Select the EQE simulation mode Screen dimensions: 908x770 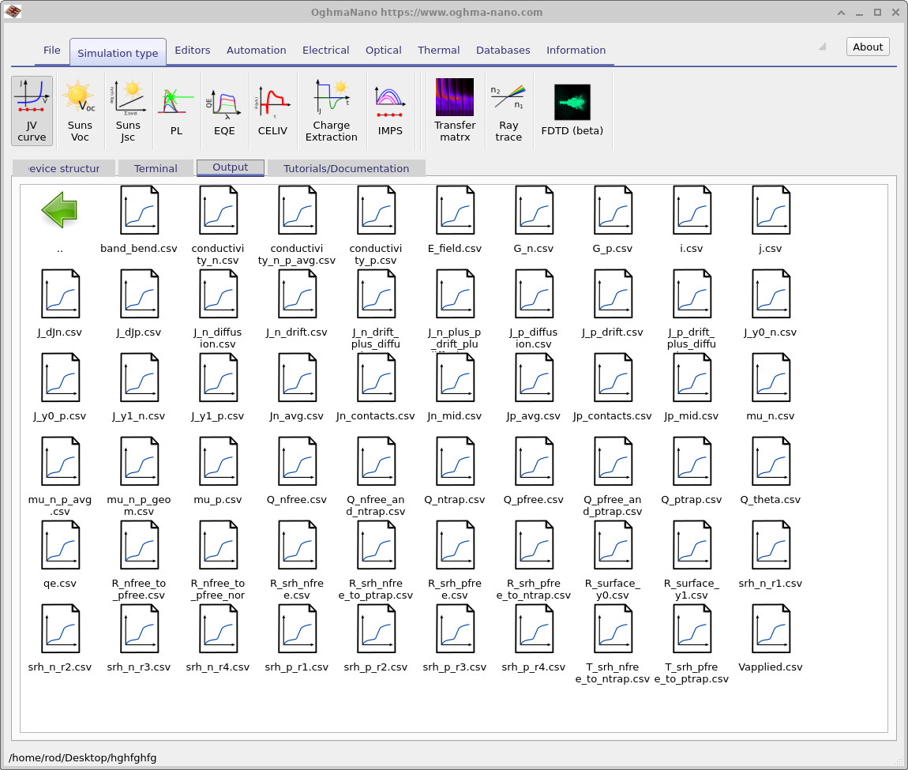224,111
